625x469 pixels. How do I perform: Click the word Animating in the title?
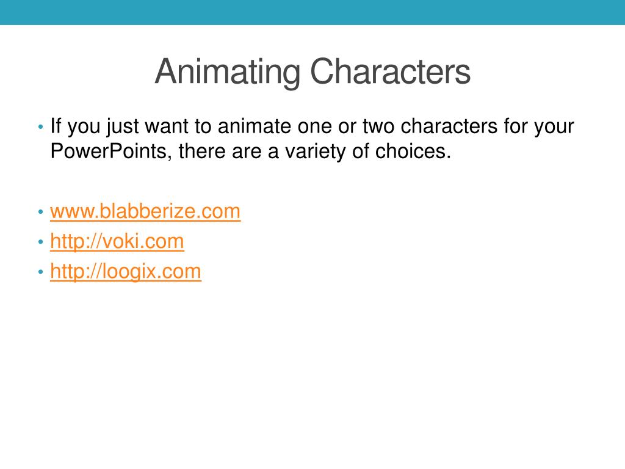(228, 72)
